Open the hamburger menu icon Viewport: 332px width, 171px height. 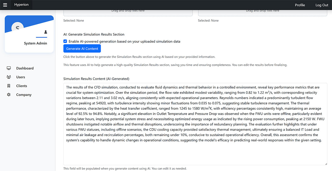pos(5,5)
